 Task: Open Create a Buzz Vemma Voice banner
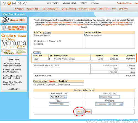coord(14,44)
